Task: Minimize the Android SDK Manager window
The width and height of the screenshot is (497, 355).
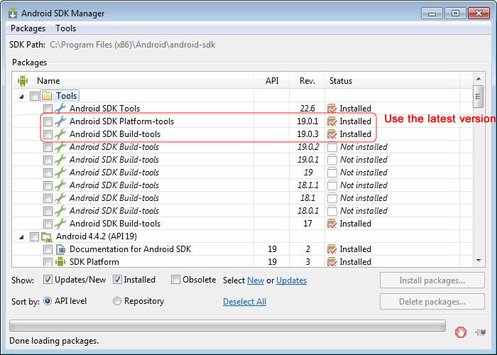Action: coord(432,13)
